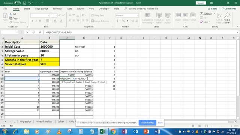The width and height of the screenshot is (240, 135).
Task: Open Chrome from the taskbar
Action: 113,132
